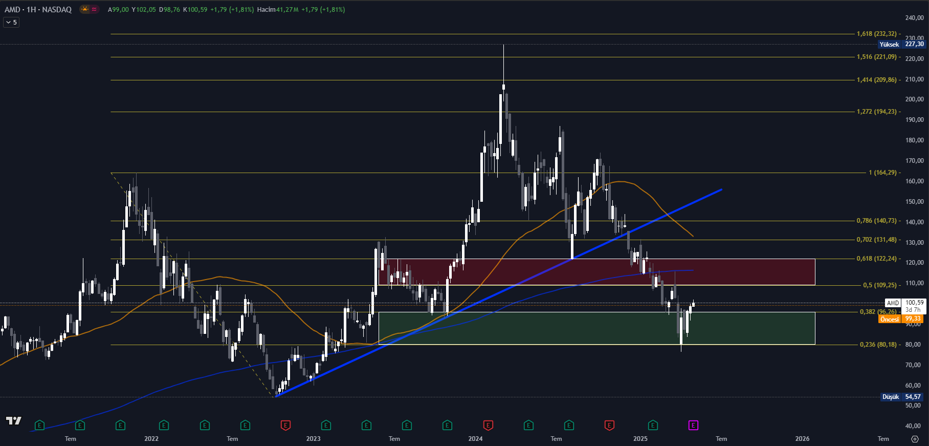The image size is (929, 446).
Task: Click the pink approximate-equals data status icon
Action: [x=94, y=9]
